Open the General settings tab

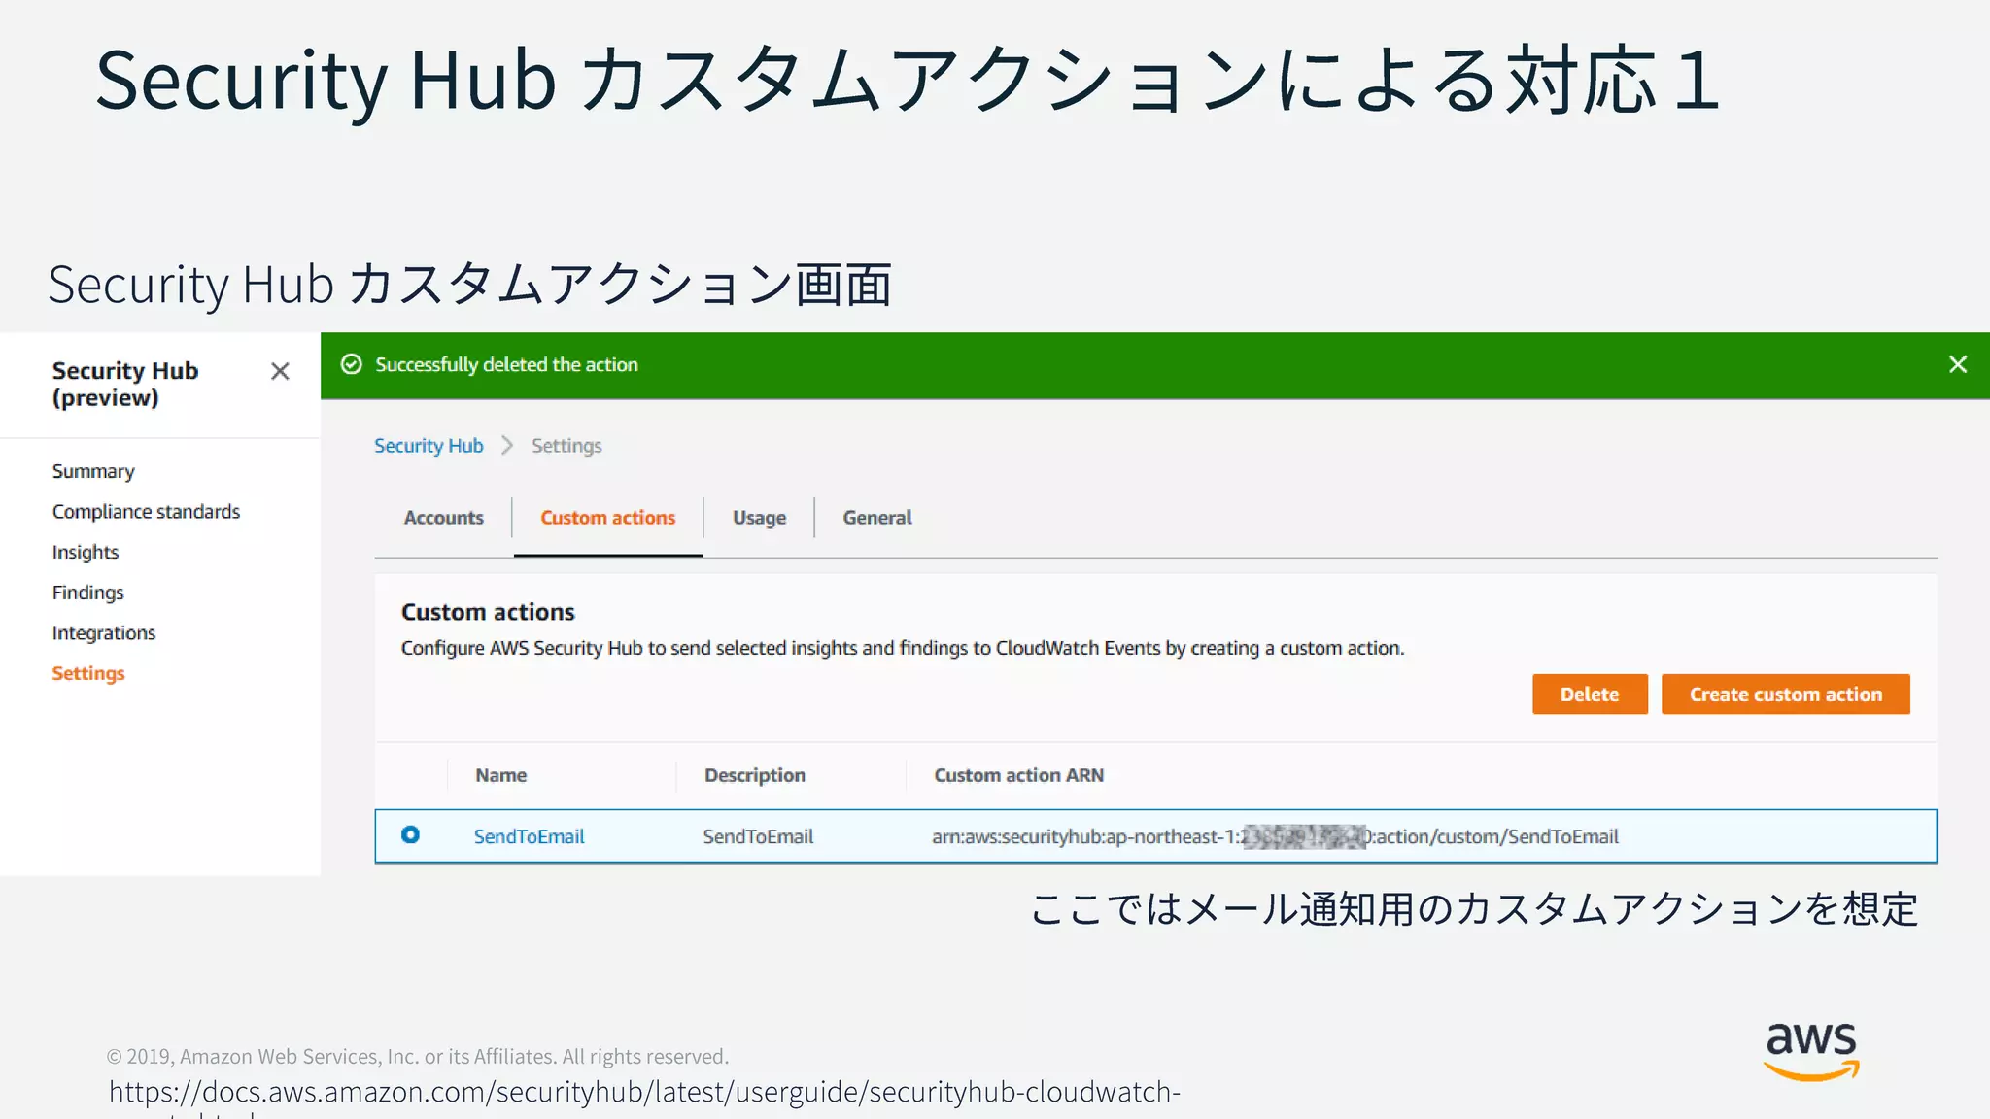click(x=876, y=518)
